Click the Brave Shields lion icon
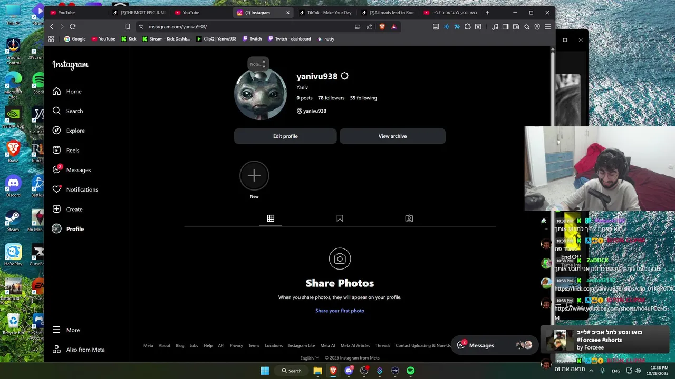 coord(382,27)
